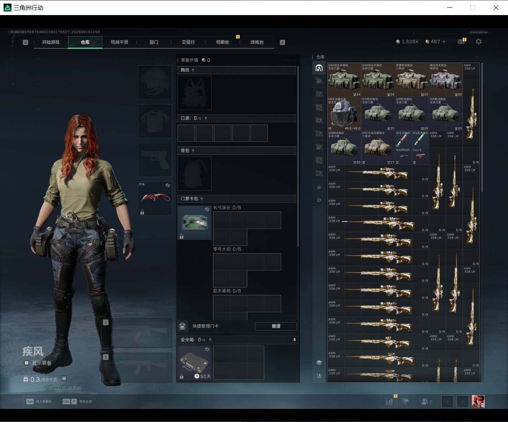508x422 pixels.
Task: Click the E key tab-right button
Action: pyautogui.click(x=283, y=42)
